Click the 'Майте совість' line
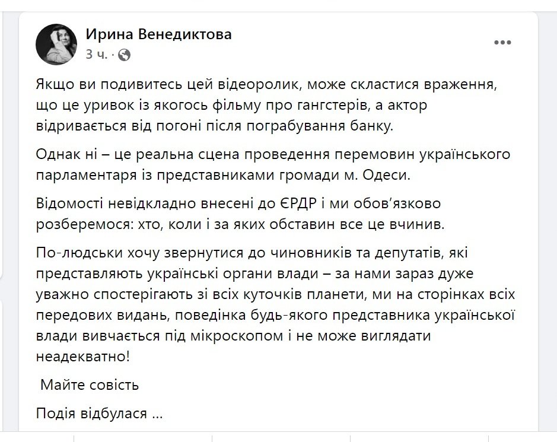This screenshot has width=557, height=442. pyautogui.click(x=90, y=385)
